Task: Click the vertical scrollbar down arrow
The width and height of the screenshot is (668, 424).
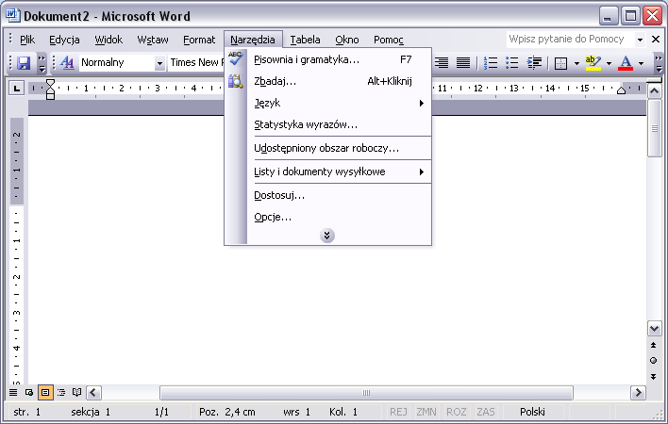Action: [655, 328]
